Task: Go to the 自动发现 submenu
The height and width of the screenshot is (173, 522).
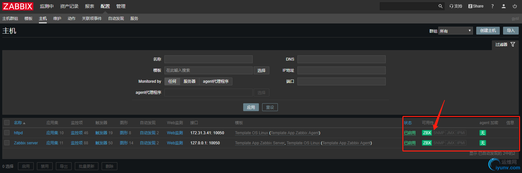Action: tap(116, 19)
